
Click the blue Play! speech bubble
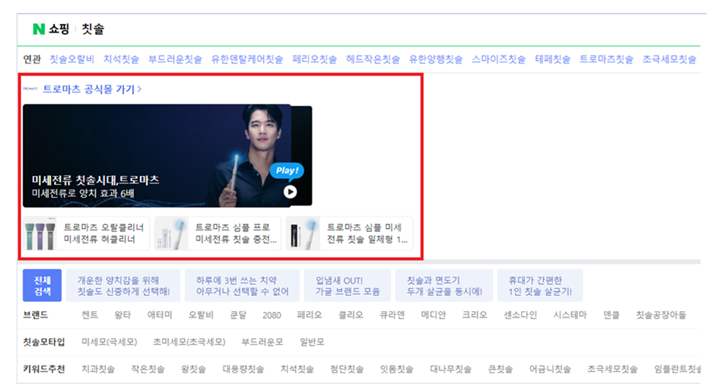coord(287,171)
